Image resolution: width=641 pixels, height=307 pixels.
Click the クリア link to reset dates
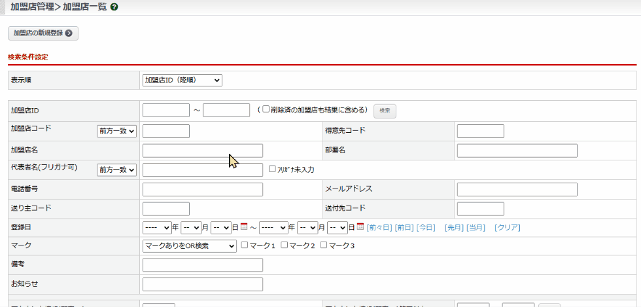click(507, 228)
